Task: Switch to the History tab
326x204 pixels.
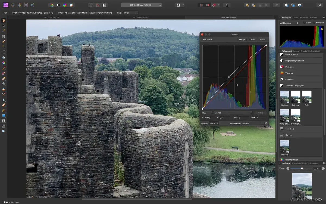Action: point(305,163)
